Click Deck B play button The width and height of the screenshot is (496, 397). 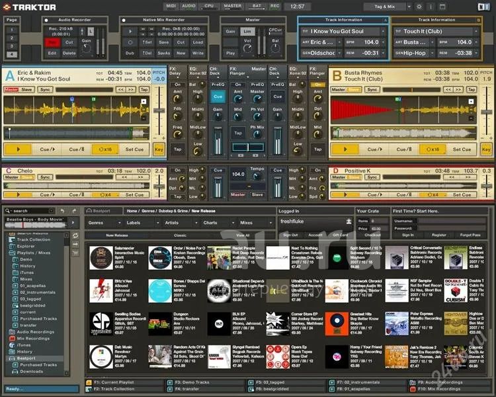point(345,149)
